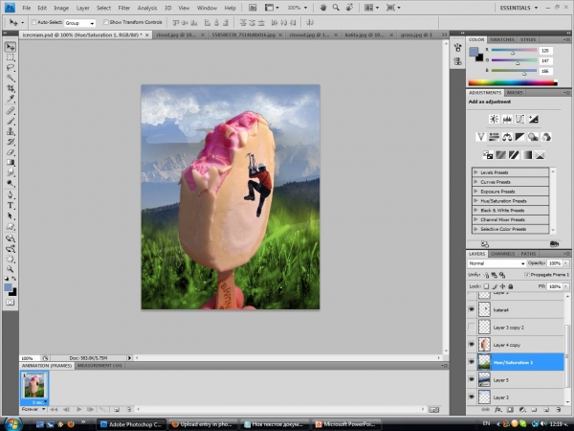Open the Essentials workspace dropdown
The height and width of the screenshot is (431, 574).
519,8
